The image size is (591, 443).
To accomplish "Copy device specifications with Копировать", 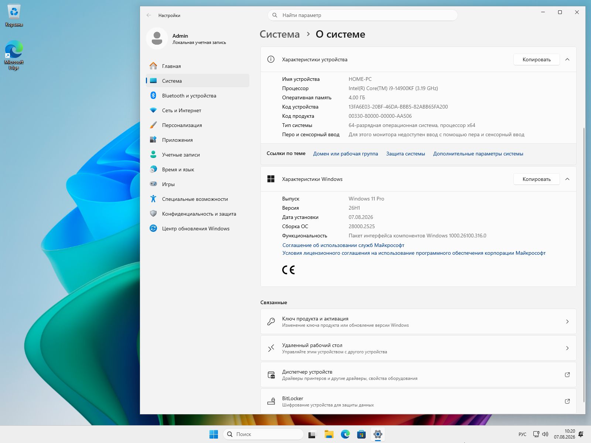I will 536,59.
